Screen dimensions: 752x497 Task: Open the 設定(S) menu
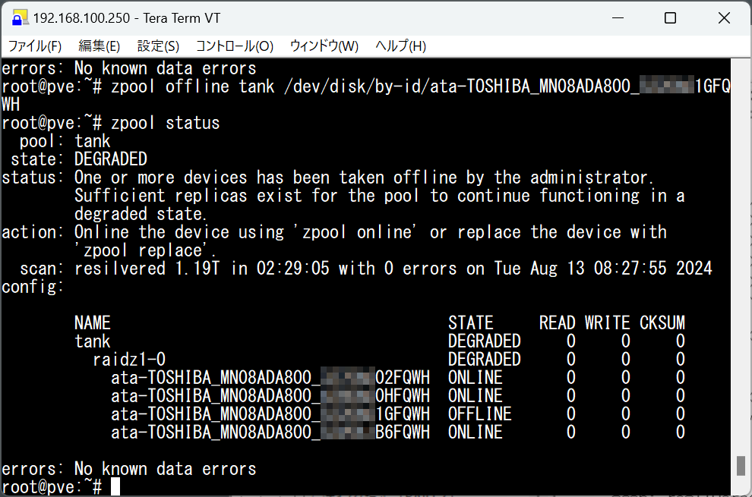click(x=158, y=46)
